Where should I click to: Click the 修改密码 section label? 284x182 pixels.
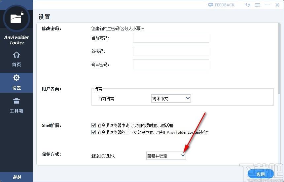[x=52, y=28]
